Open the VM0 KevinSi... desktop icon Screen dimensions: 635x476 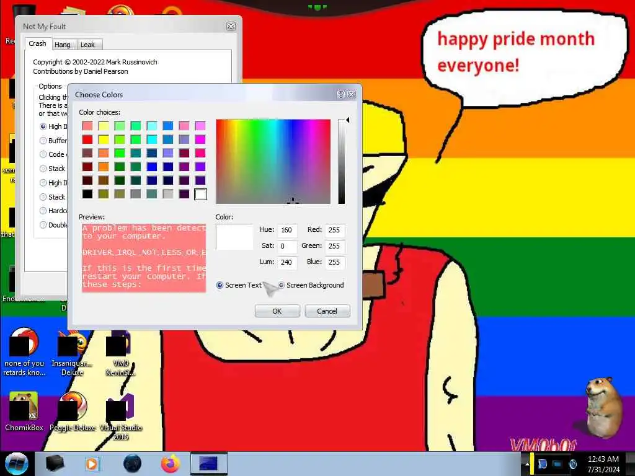pyautogui.click(x=120, y=353)
